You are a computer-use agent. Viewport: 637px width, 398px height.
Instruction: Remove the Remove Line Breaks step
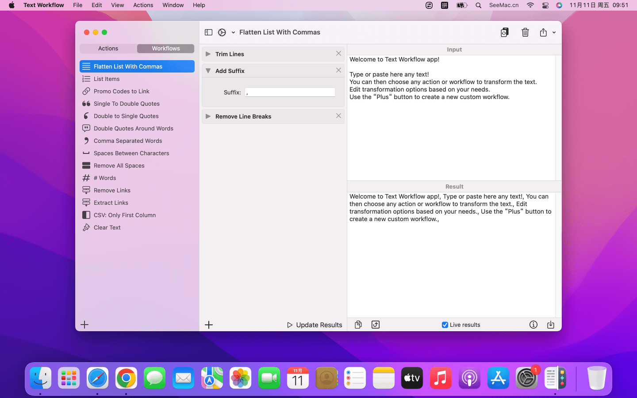[x=338, y=116]
